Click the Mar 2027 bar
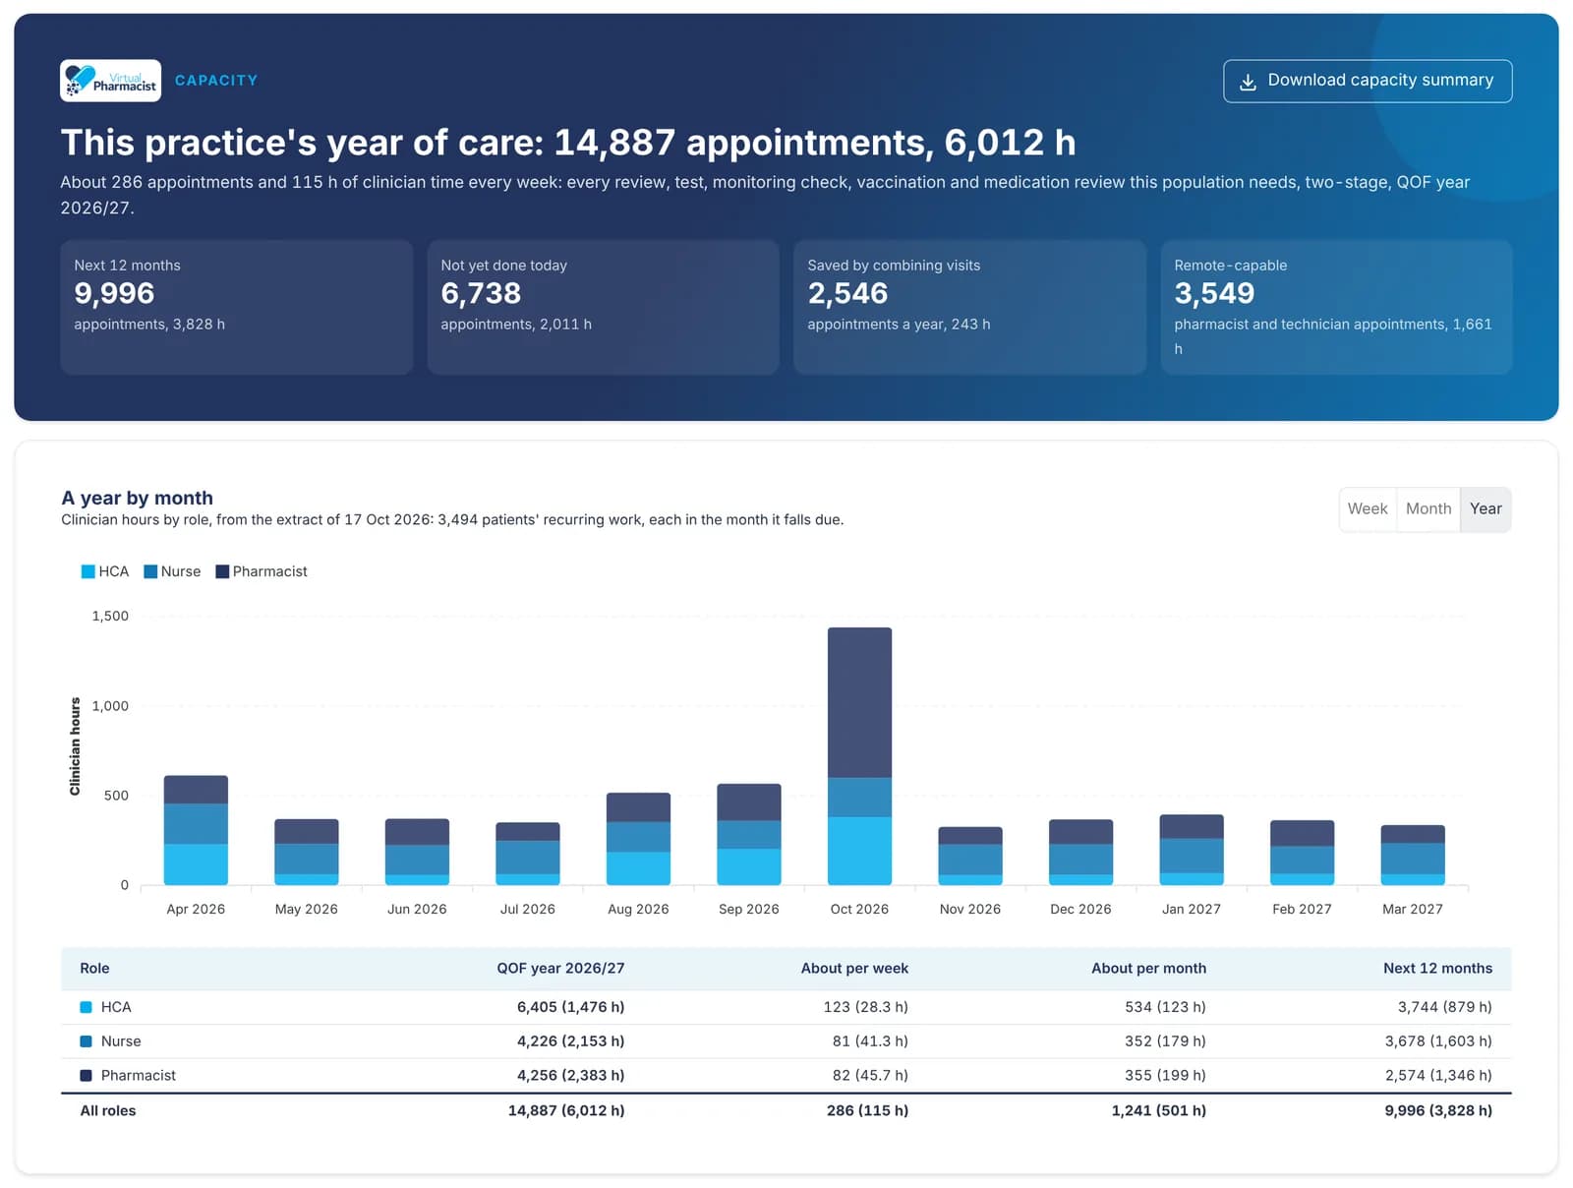This screenshot has width=1573, height=1188. coord(1413,855)
